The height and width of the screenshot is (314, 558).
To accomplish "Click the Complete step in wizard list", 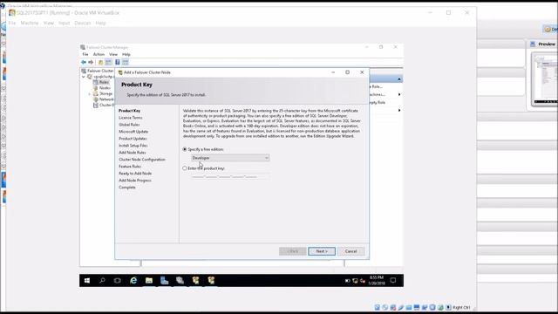I will pos(127,188).
